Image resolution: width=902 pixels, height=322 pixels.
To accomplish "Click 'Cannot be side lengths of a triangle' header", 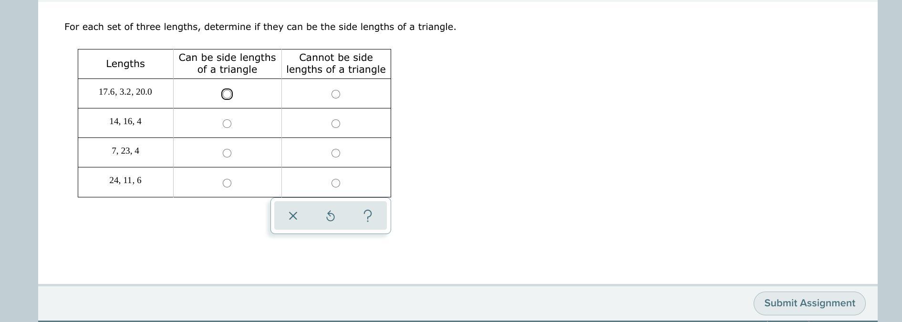I will point(336,63).
